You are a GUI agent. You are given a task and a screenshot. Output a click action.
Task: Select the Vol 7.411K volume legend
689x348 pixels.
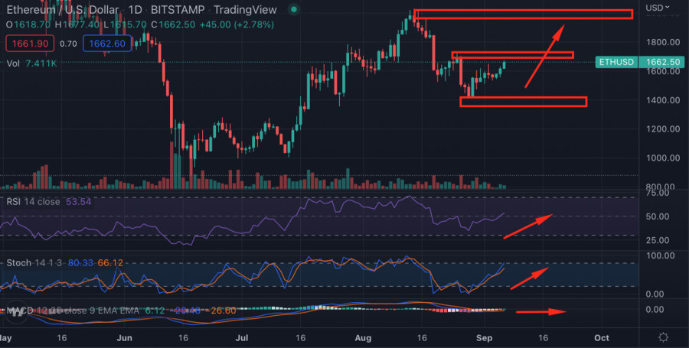tap(31, 63)
